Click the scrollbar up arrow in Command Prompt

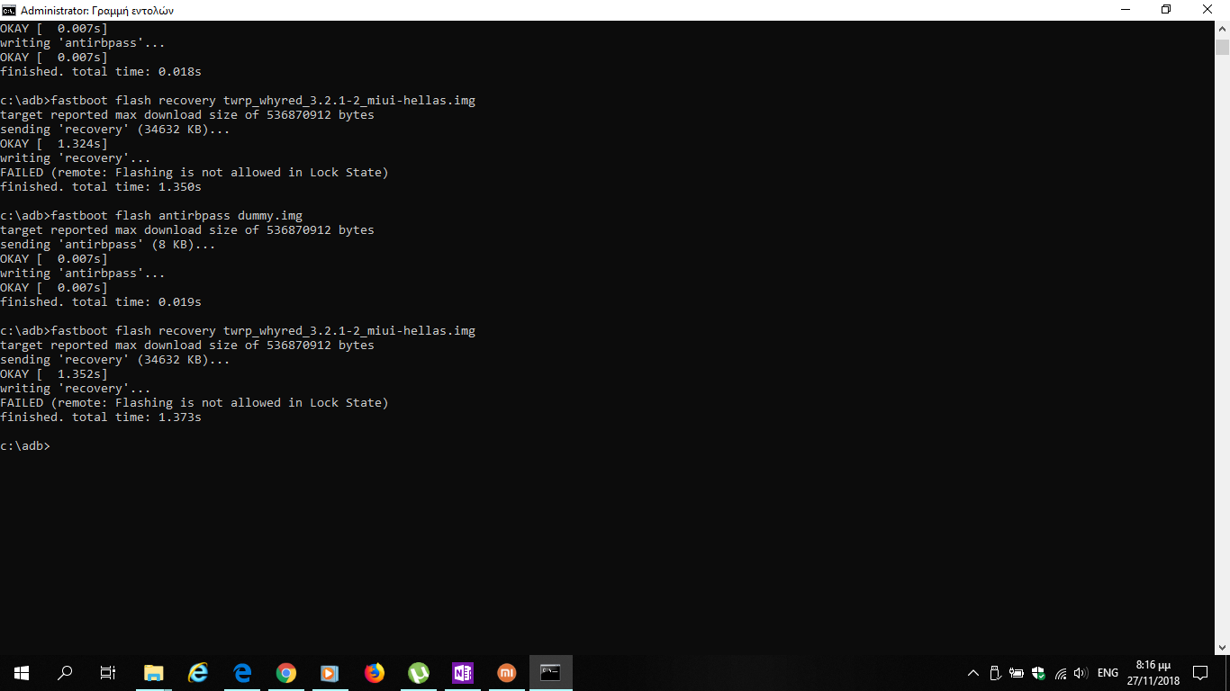[1222, 28]
